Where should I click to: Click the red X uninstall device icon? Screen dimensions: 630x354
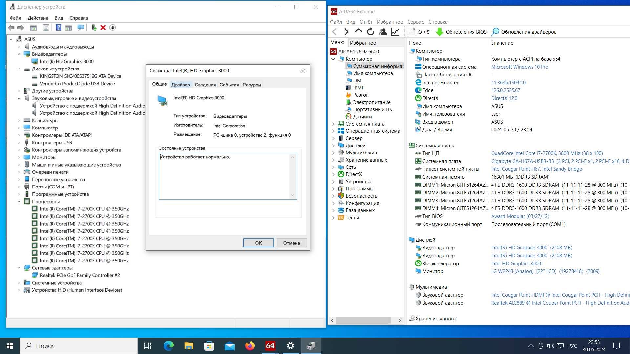[x=103, y=28]
